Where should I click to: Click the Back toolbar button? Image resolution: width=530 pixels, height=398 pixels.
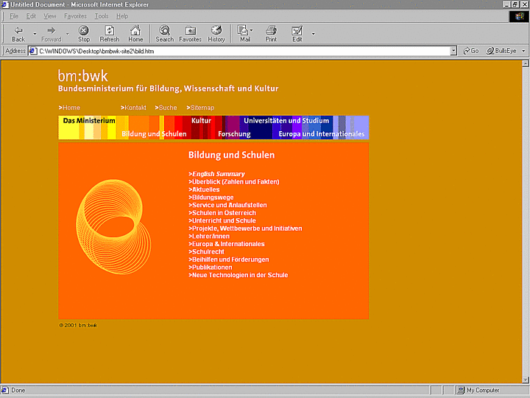[18, 34]
